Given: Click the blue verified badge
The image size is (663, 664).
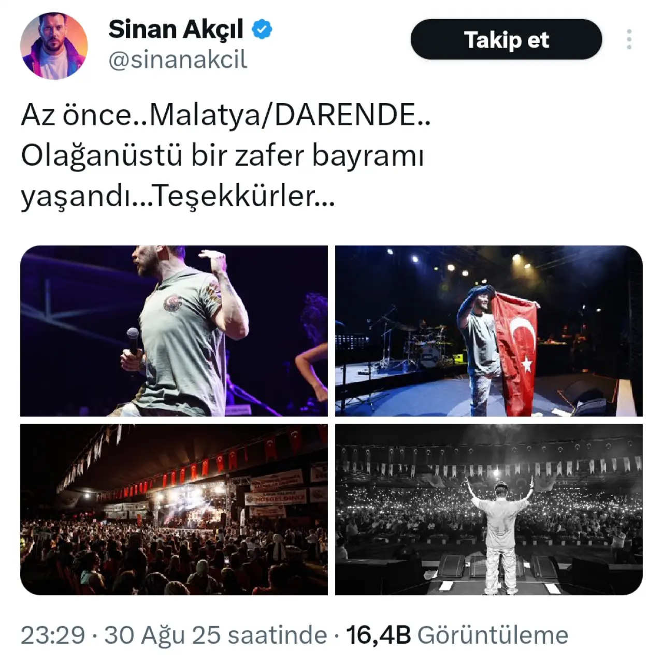Looking at the screenshot, I should (x=262, y=30).
